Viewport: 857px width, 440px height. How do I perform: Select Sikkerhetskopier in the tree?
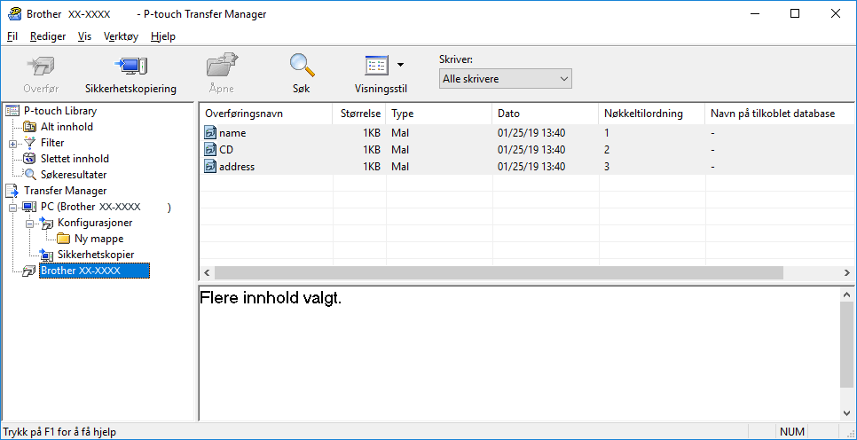point(96,255)
